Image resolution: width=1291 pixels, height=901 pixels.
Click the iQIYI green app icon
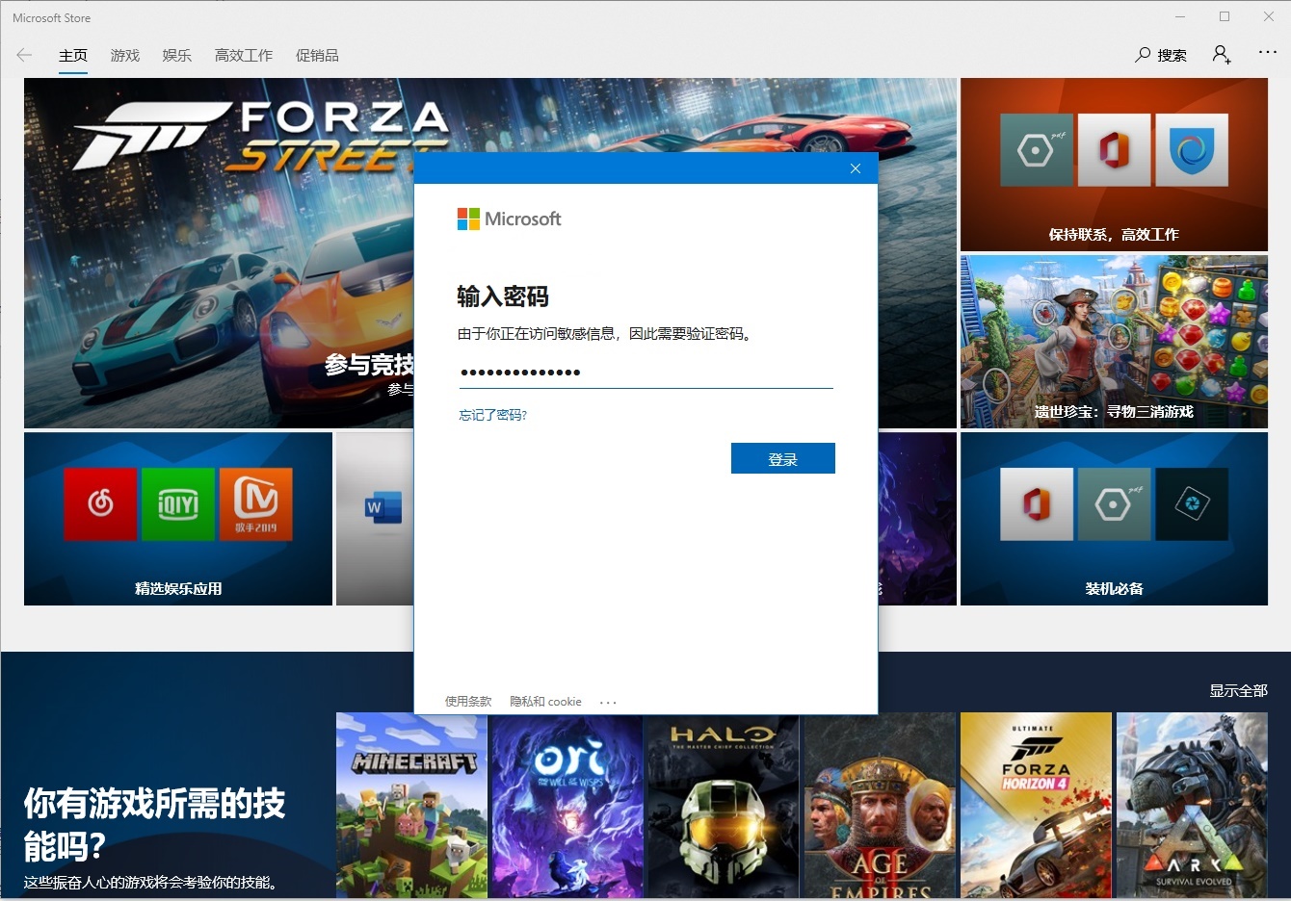tap(178, 503)
